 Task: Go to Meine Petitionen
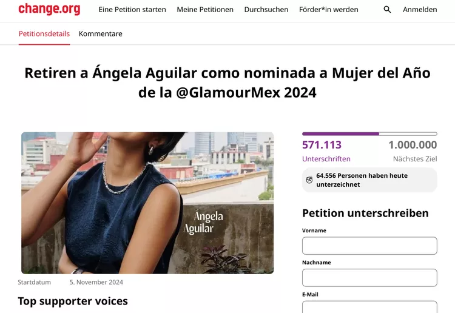[x=205, y=10]
